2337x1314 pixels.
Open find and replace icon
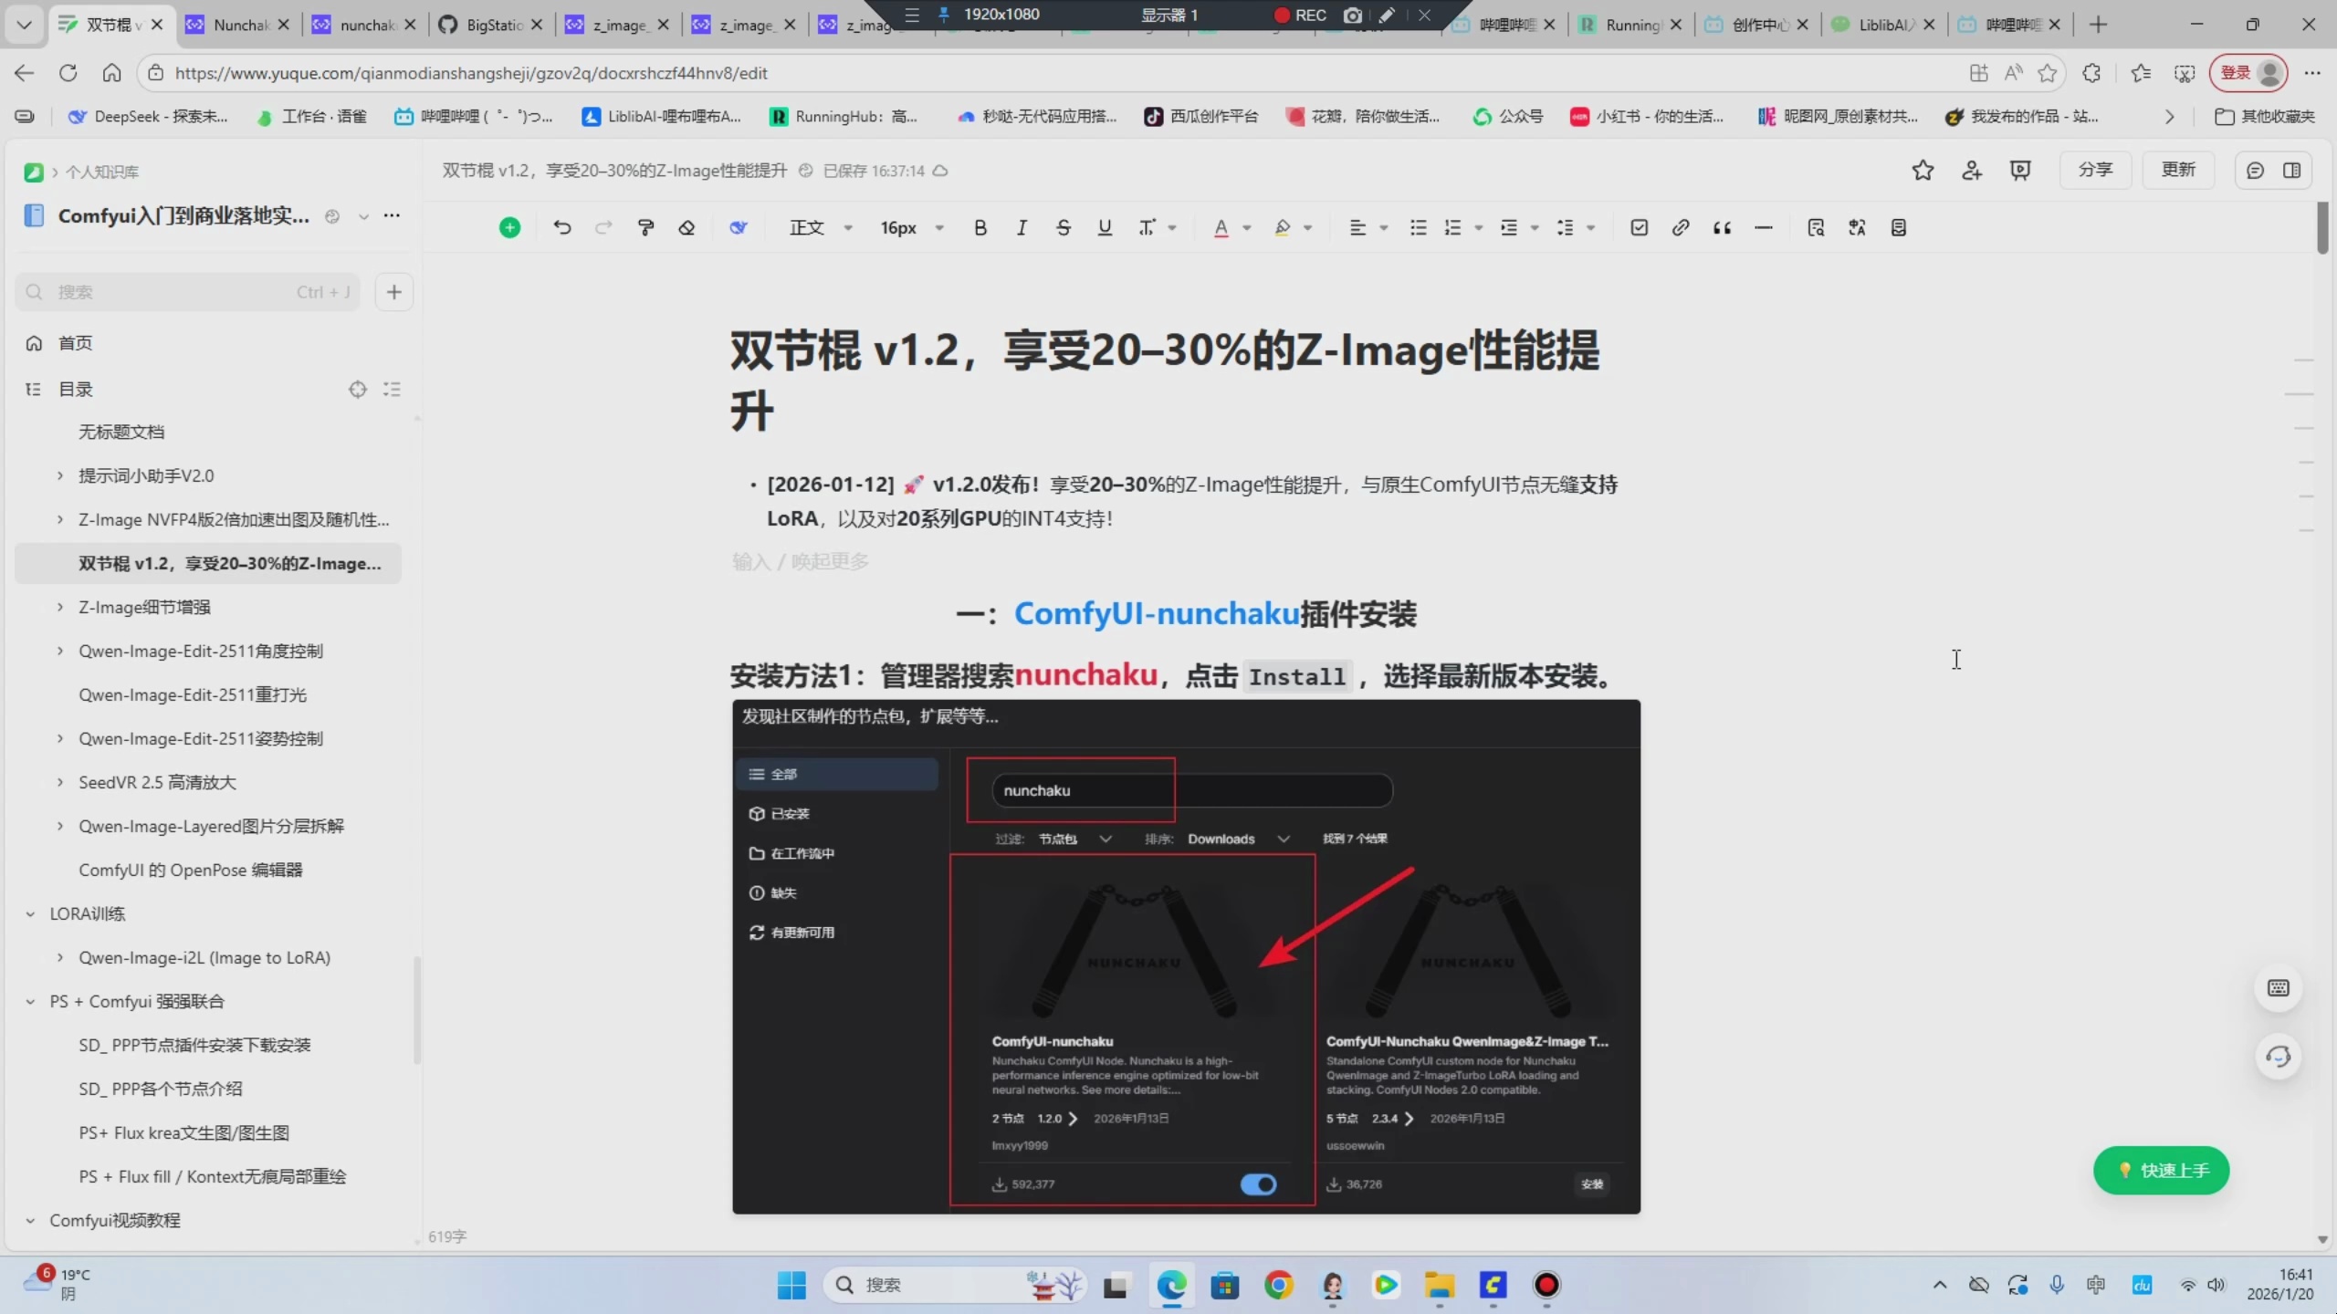pyautogui.click(x=1816, y=227)
